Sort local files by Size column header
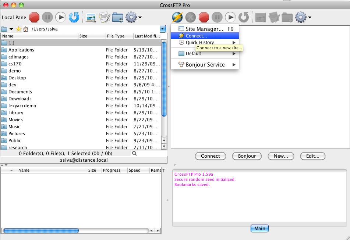This screenshot has width=350, height=240. click(92, 36)
